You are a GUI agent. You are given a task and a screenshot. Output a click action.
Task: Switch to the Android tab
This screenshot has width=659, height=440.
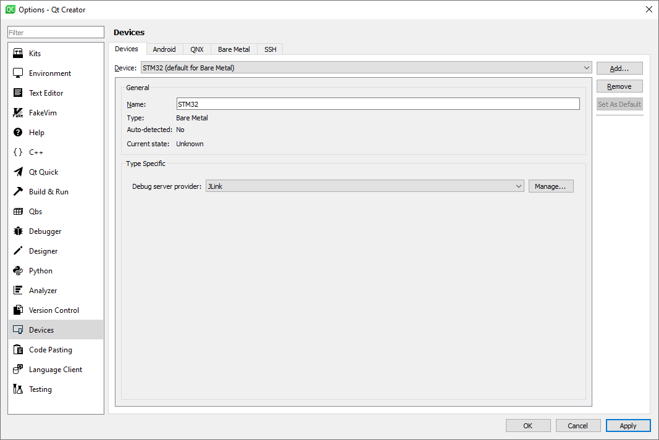point(164,49)
